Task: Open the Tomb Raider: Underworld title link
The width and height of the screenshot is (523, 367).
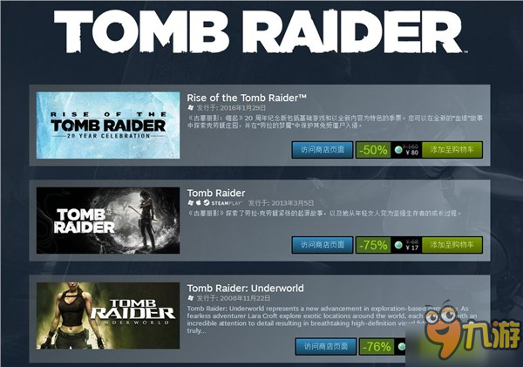Action: point(246,288)
